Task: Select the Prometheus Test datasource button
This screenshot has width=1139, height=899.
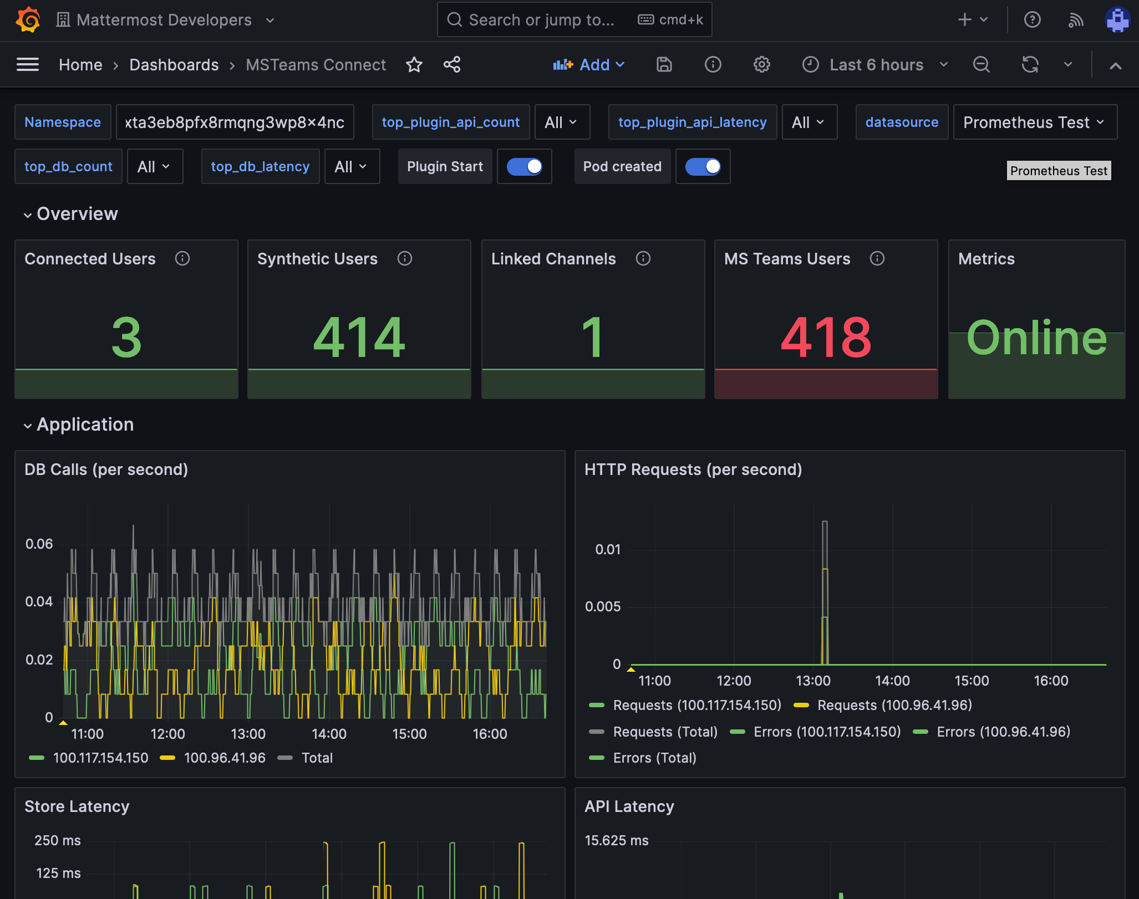Action: (x=1035, y=122)
